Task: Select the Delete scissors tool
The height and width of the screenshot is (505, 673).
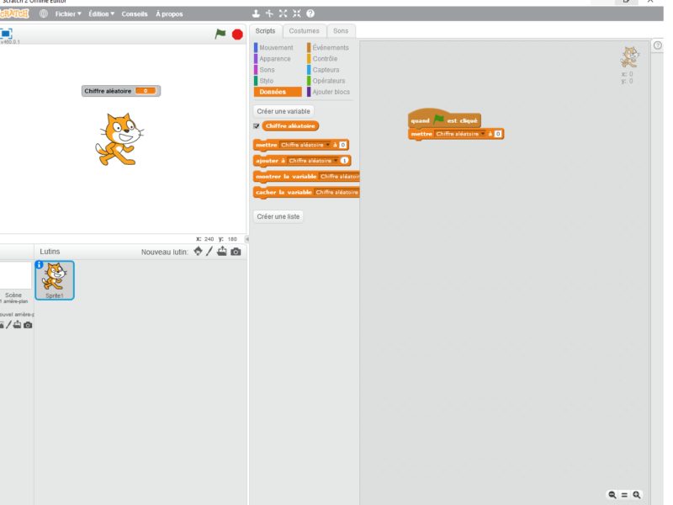Action: pyautogui.click(x=269, y=13)
